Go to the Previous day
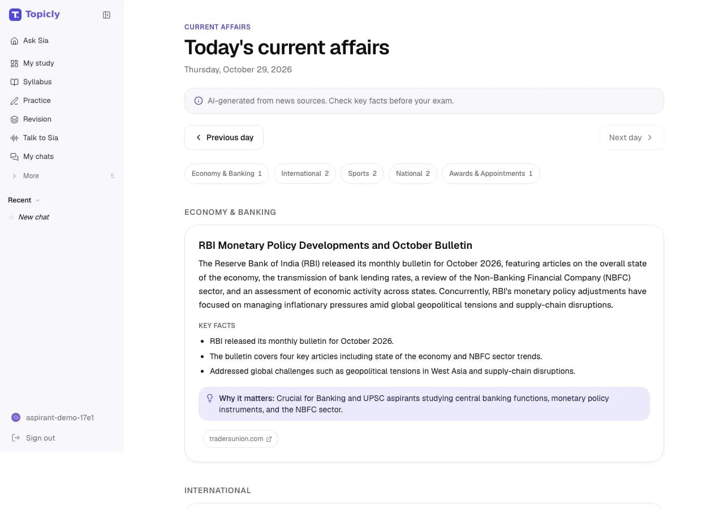Screen dimensions: 724x509 pos(224,137)
